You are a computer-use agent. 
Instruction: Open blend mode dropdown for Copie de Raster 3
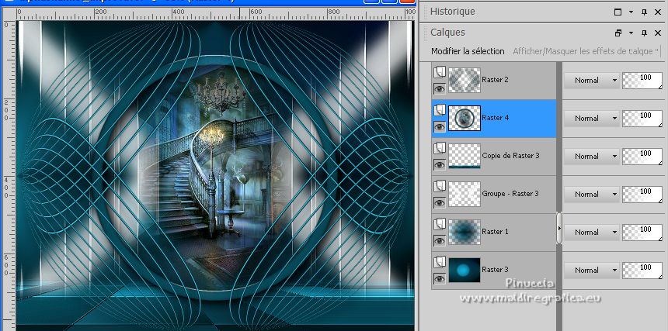592,156
